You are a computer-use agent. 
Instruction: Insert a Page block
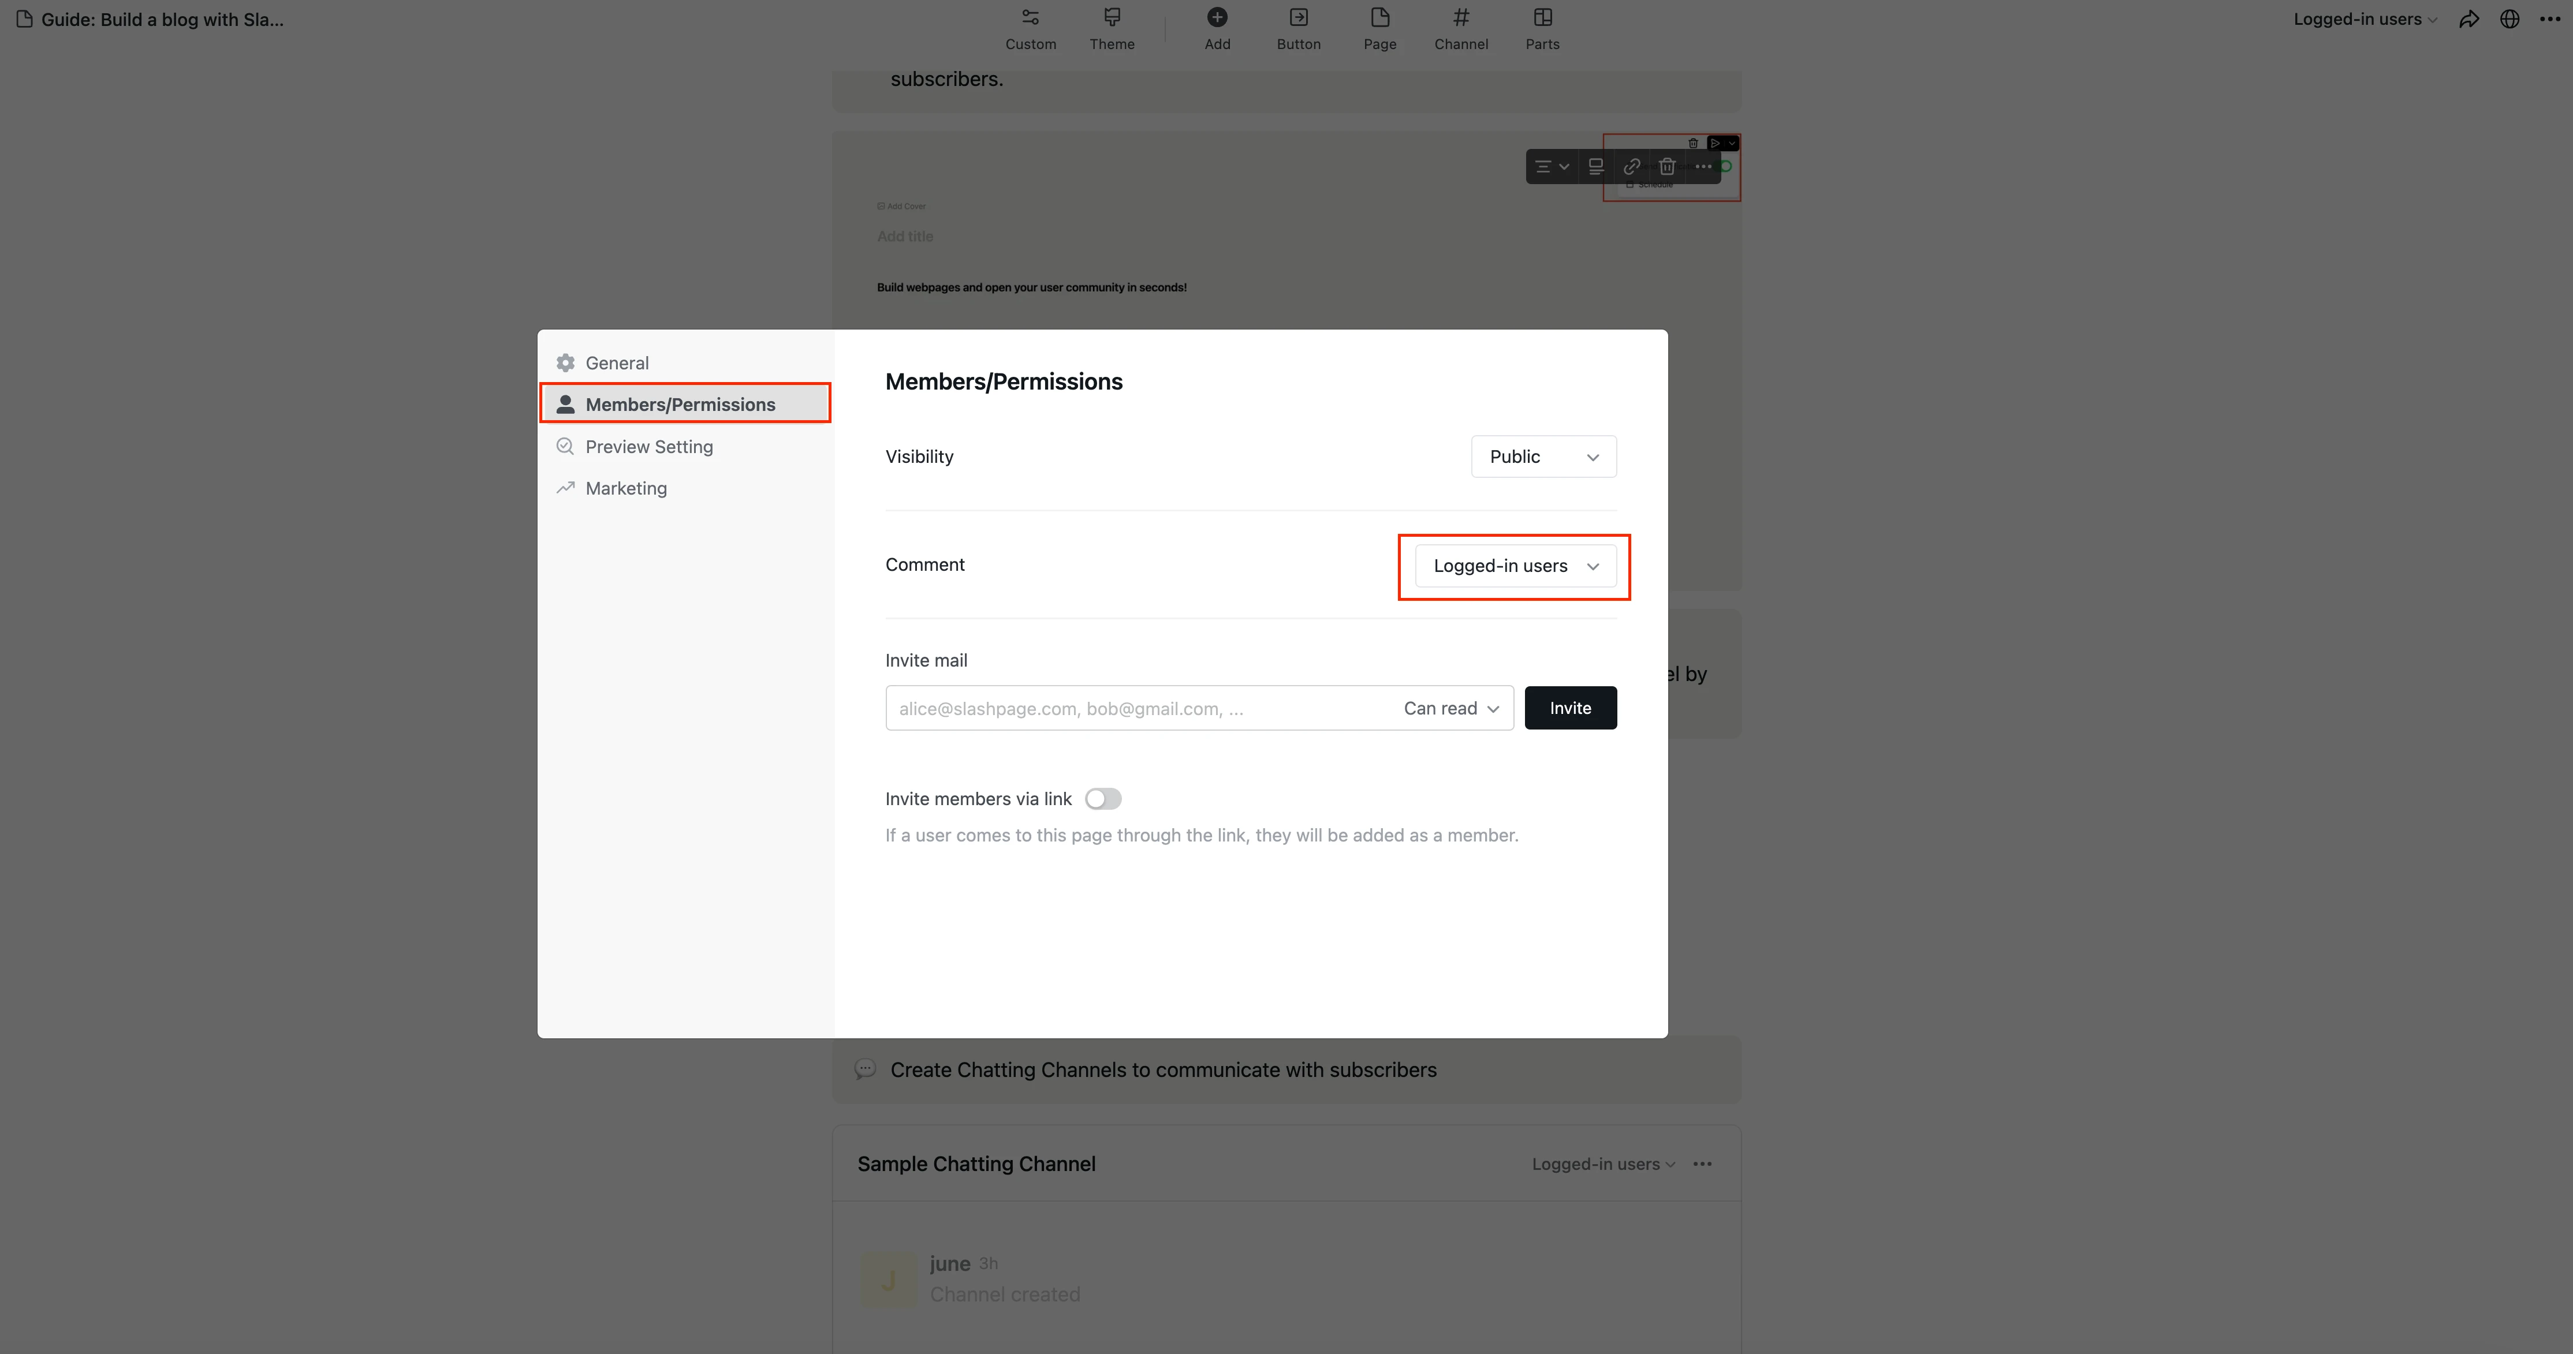click(x=1379, y=30)
